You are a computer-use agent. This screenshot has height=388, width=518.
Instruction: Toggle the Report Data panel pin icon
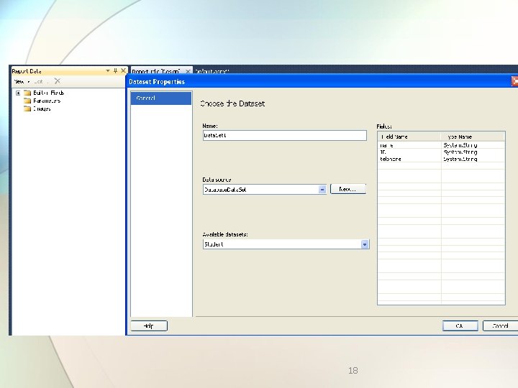(115, 71)
